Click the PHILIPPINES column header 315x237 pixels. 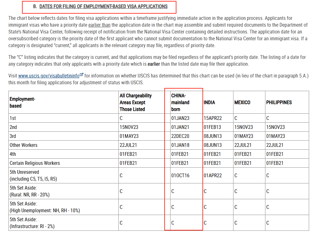279,102
